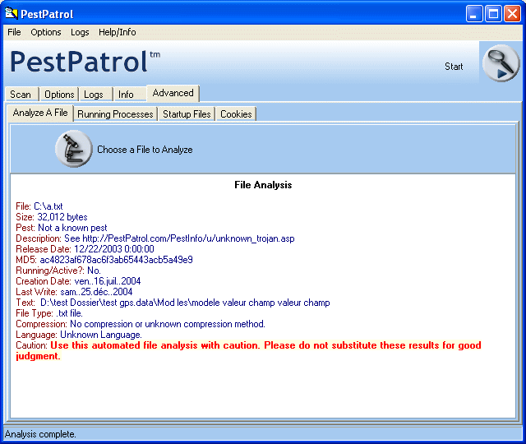The height and width of the screenshot is (444, 526).
Task: Open the File menu
Action: [14, 32]
